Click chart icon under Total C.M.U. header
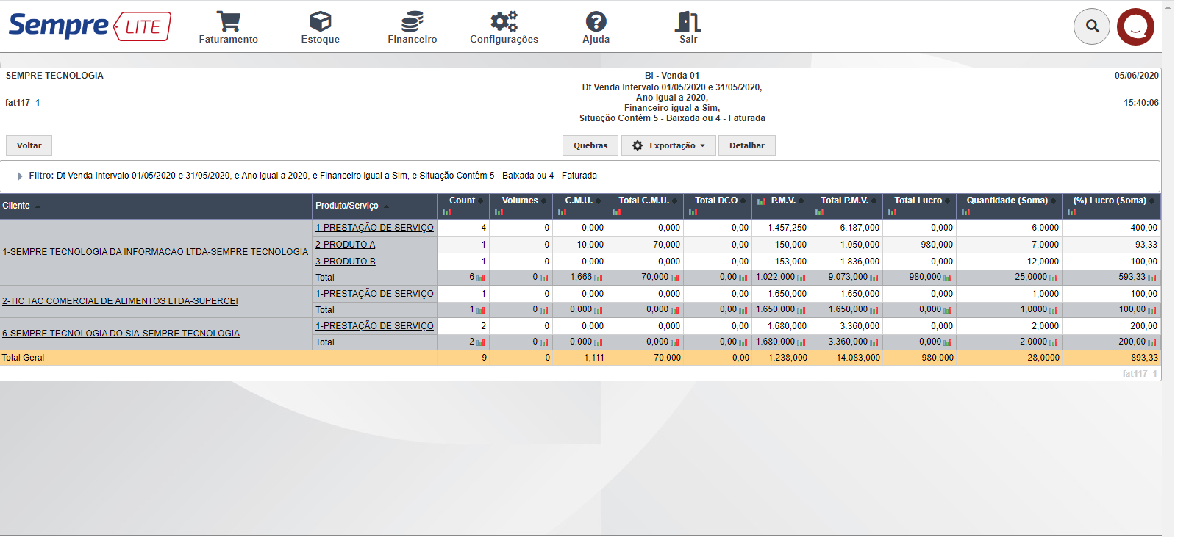This screenshot has width=1189, height=537. 616,212
